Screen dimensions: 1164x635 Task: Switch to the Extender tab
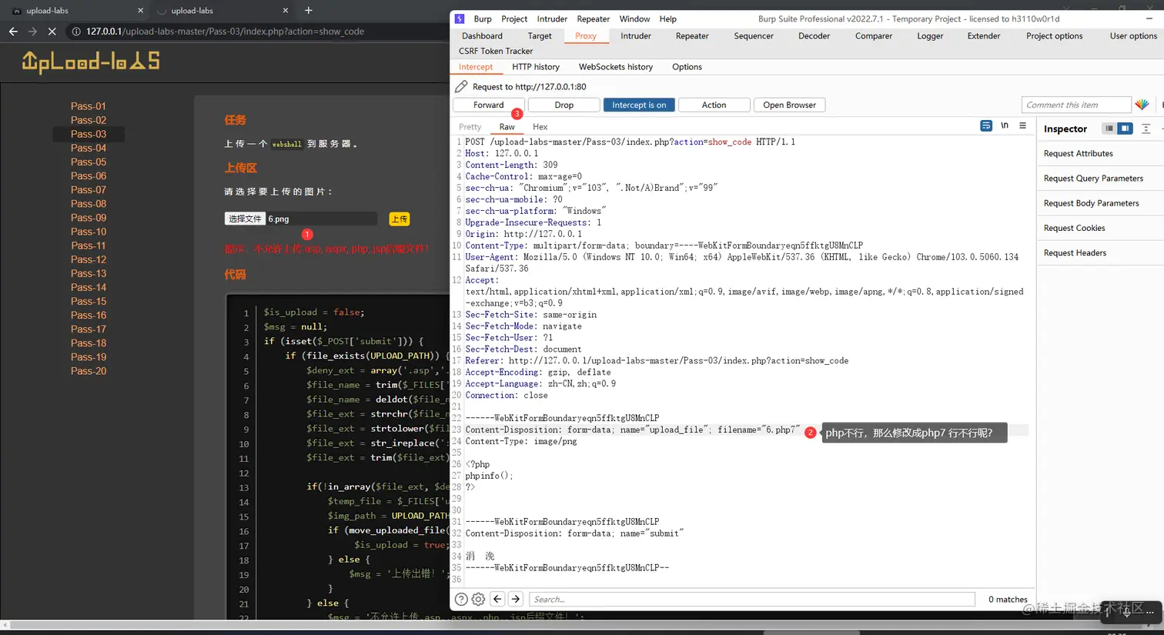pyautogui.click(x=984, y=35)
